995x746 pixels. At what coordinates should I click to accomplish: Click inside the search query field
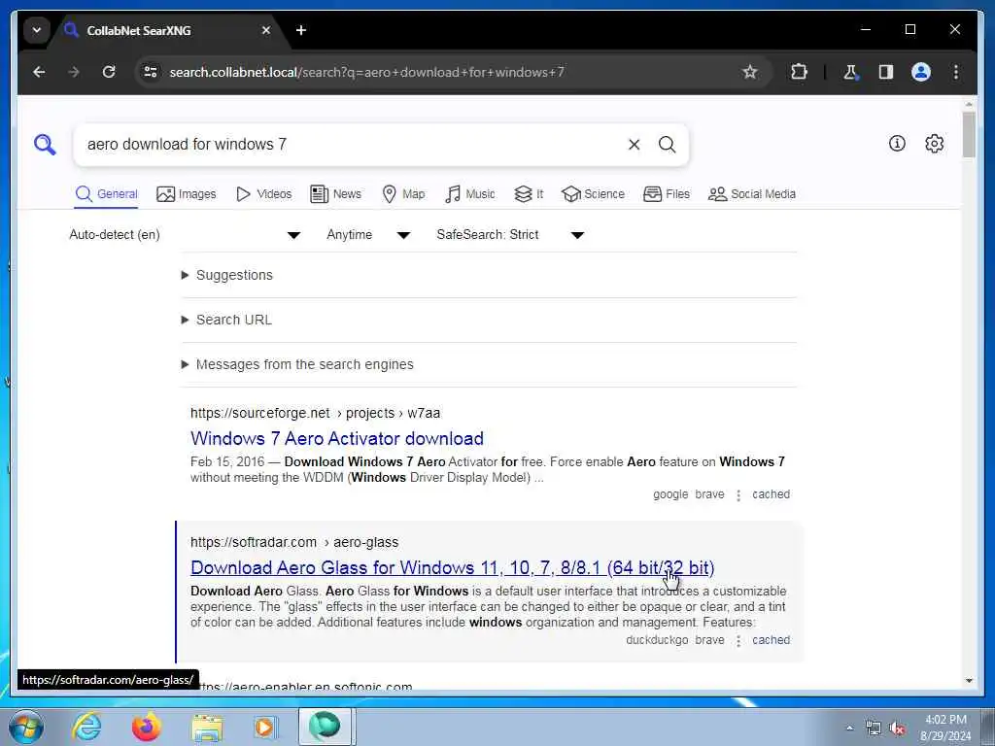click(x=352, y=145)
